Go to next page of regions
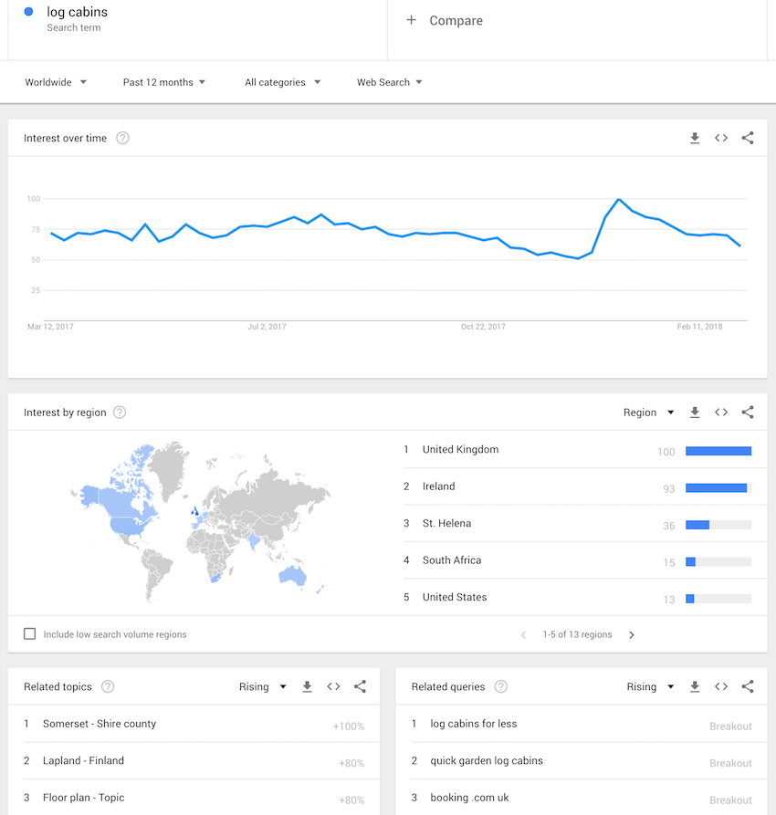 tap(632, 635)
